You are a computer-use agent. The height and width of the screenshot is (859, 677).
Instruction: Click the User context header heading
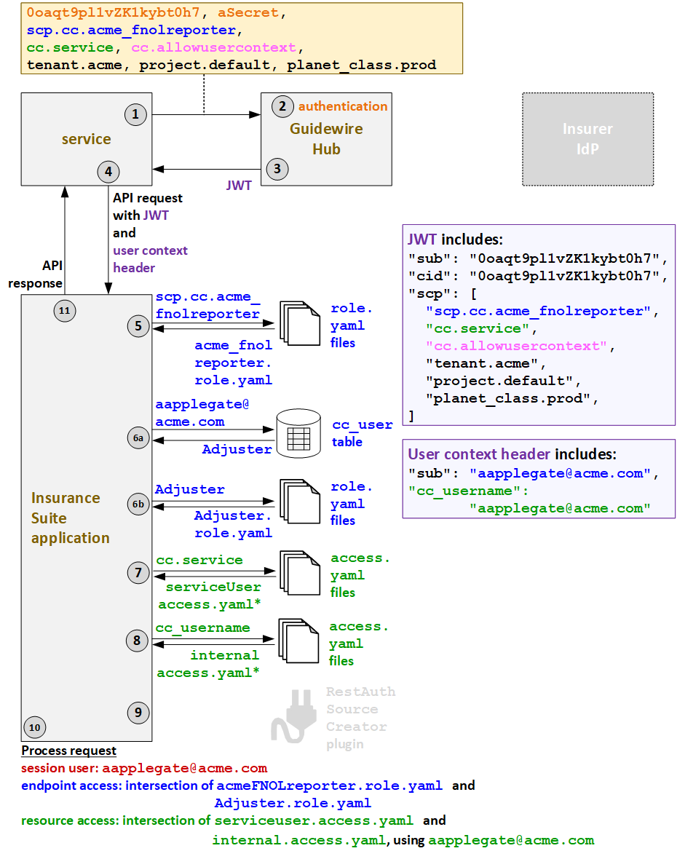[x=512, y=454]
